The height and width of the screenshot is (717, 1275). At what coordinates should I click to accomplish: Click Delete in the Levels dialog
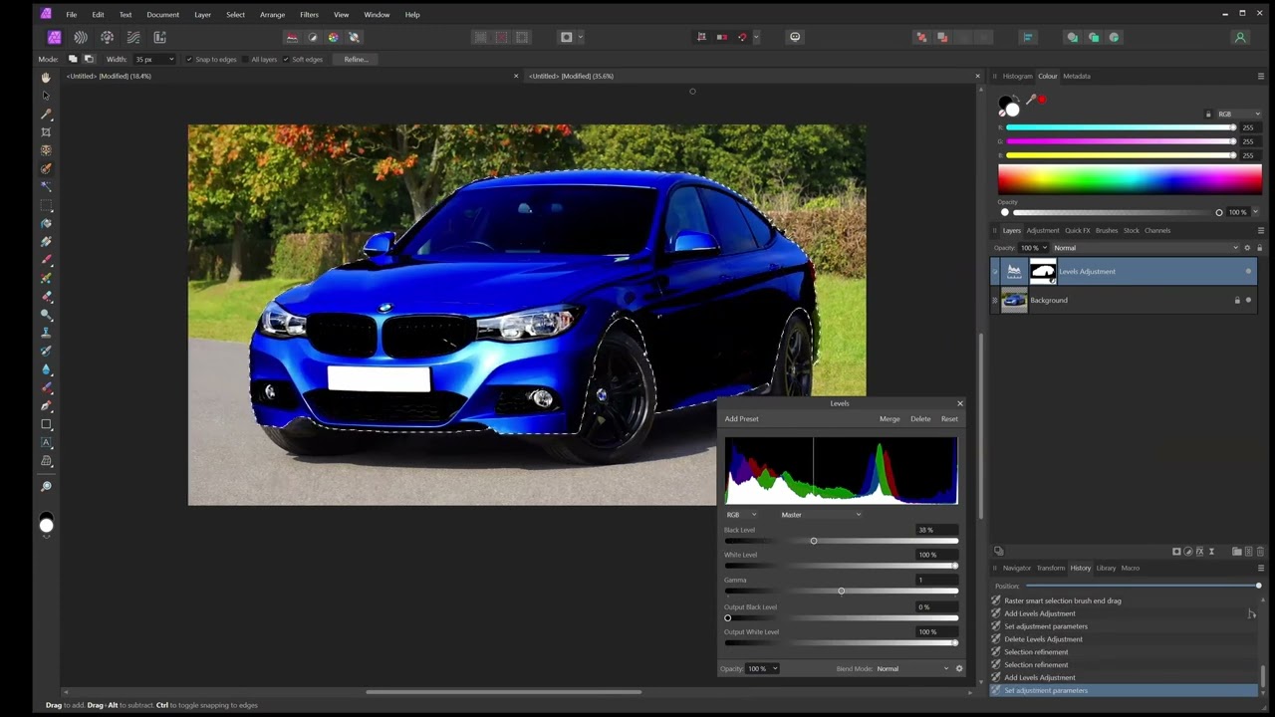point(920,419)
